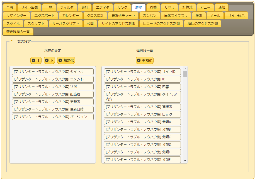
Task: Select the カレンダー tab
Action: pos(71,15)
